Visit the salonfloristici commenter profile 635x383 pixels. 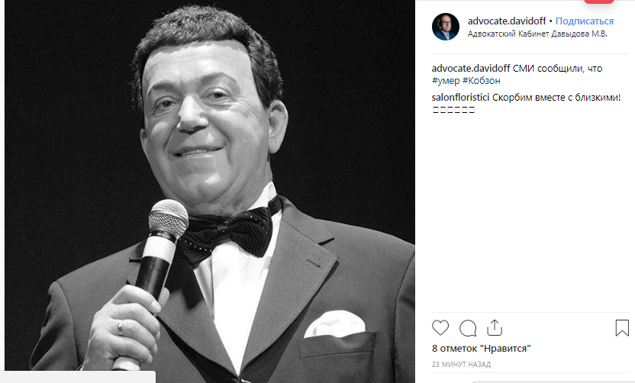pyautogui.click(x=460, y=97)
